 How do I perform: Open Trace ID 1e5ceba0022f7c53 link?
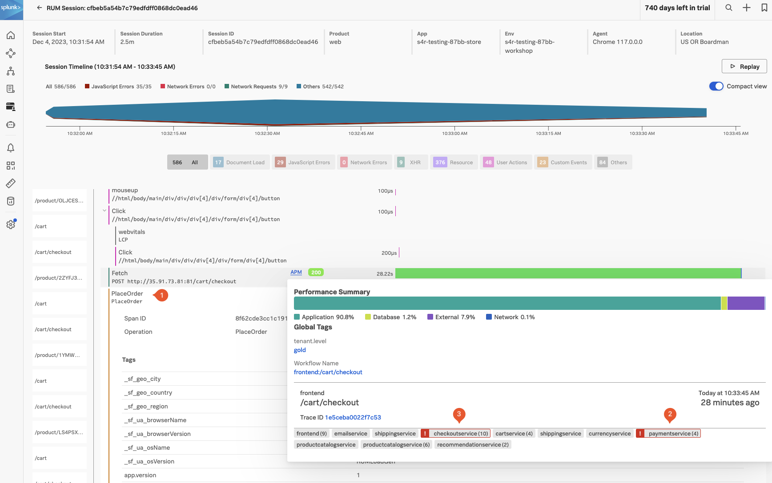353,417
